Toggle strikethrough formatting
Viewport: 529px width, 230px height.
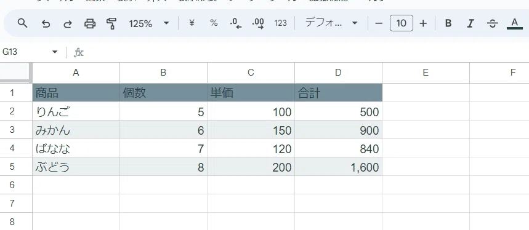click(493, 23)
